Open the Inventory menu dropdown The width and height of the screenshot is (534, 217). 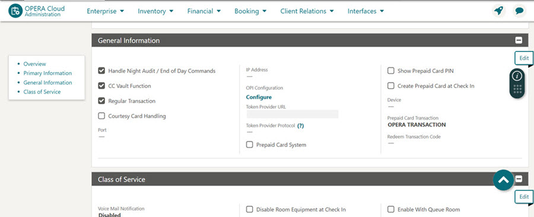155,11
